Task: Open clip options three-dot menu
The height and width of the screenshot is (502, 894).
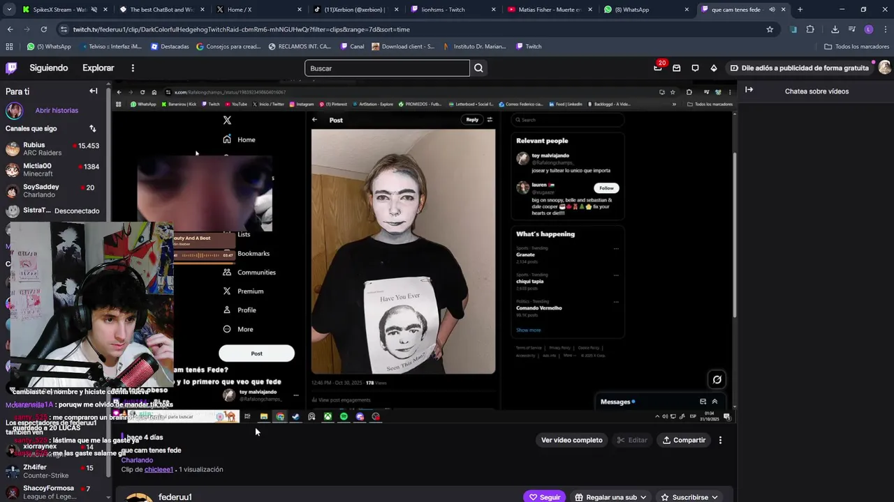Action: [720, 440]
